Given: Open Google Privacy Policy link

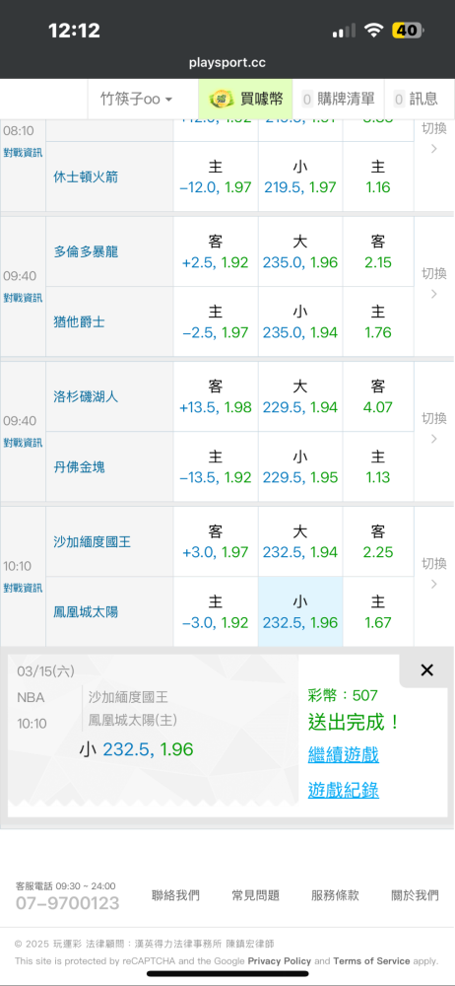Looking at the screenshot, I should pos(279,960).
